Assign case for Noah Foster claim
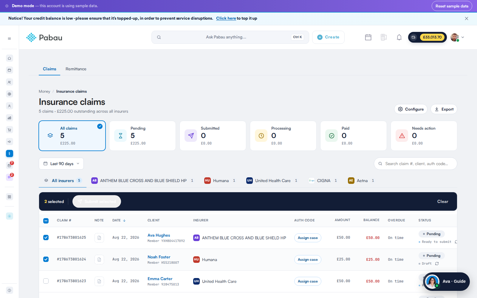477x298 pixels. coord(308,260)
